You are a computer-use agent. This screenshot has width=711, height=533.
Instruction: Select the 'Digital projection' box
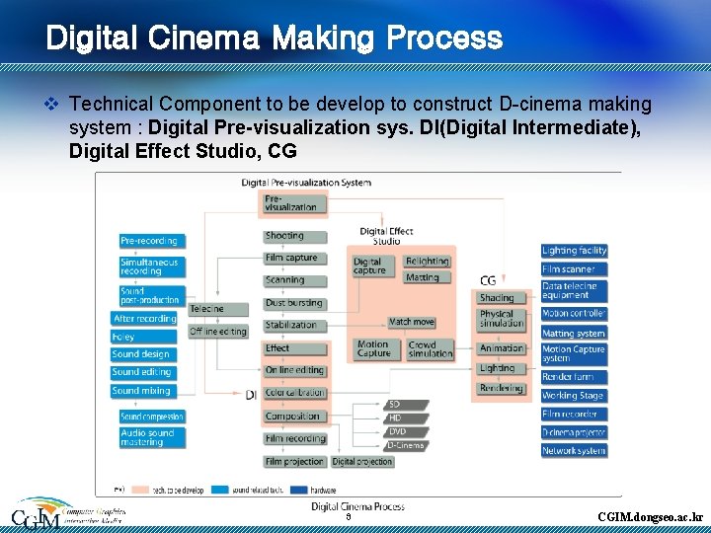(x=362, y=462)
